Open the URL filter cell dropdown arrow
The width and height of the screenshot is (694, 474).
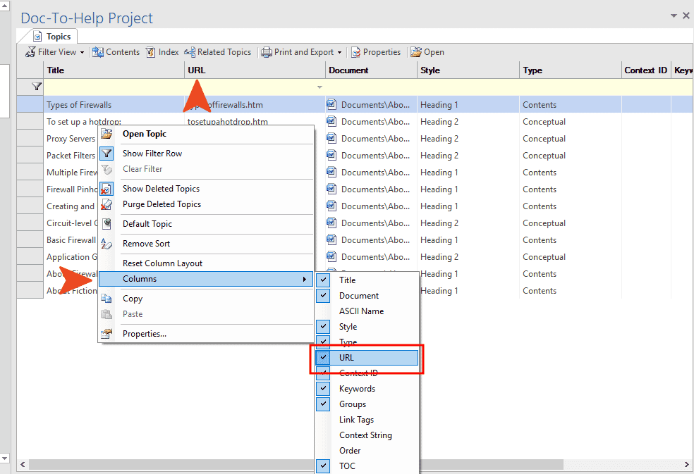[319, 87]
